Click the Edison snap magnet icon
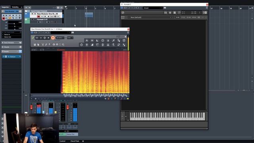This screenshot has width=254, height=143. tap(57, 44)
